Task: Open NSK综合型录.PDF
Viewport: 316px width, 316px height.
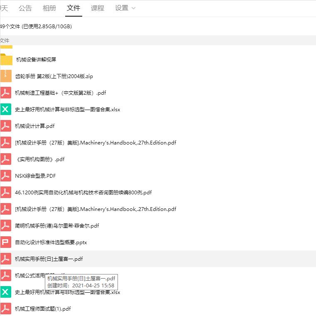Action: [35, 176]
